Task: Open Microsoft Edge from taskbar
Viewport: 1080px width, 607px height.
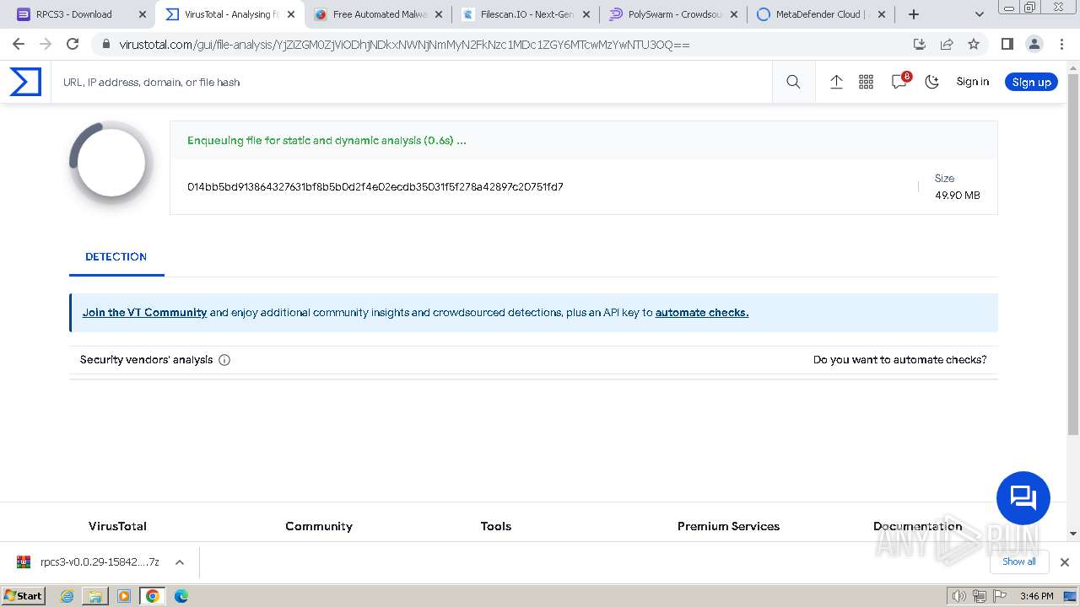Action: [x=181, y=596]
